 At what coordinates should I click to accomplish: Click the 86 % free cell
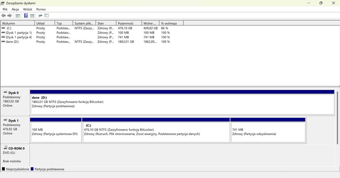click(x=164, y=28)
